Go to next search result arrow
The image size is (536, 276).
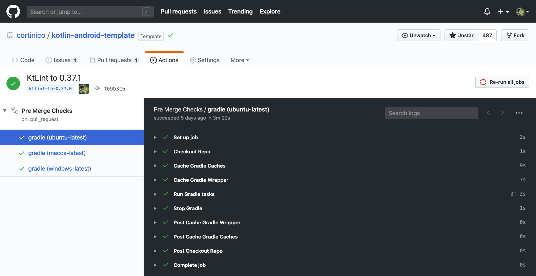click(502, 113)
